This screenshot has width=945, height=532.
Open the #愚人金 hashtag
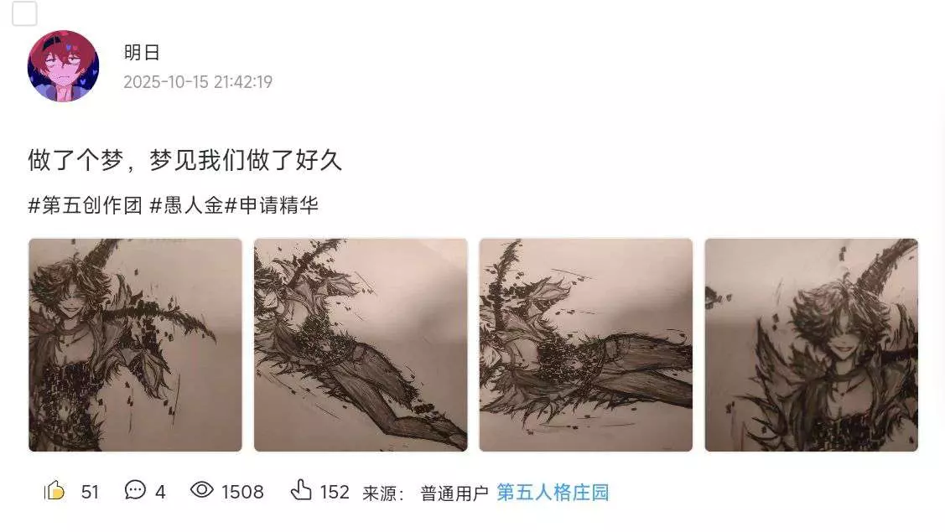pyautogui.click(x=186, y=205)
